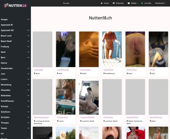Click the Home house icon
The width and height of the screenshot is (170, 139).
pos(102,3)
